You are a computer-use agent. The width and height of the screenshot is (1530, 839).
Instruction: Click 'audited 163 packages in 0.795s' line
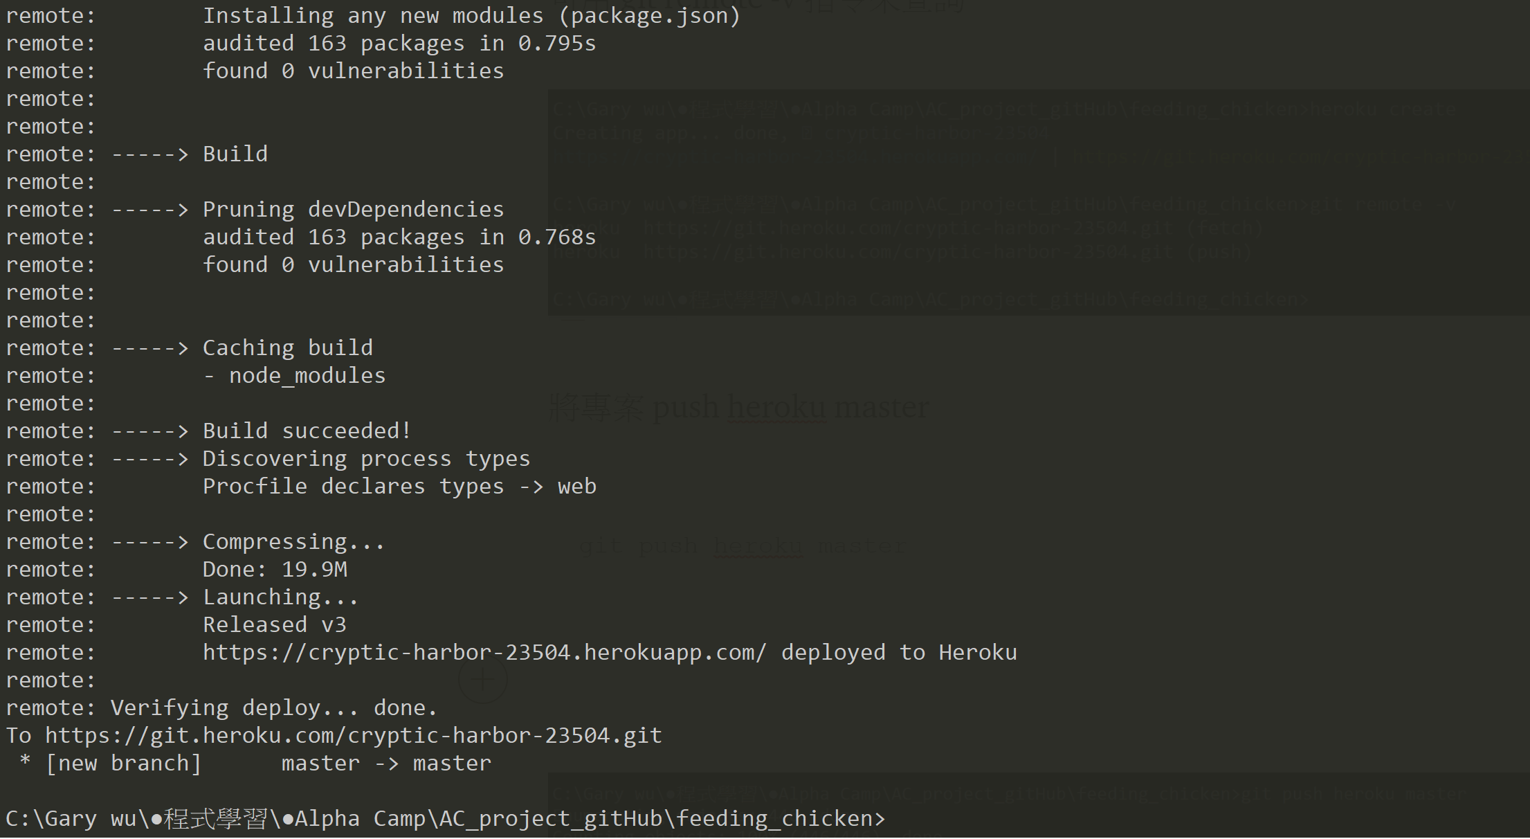click(399, 44)
